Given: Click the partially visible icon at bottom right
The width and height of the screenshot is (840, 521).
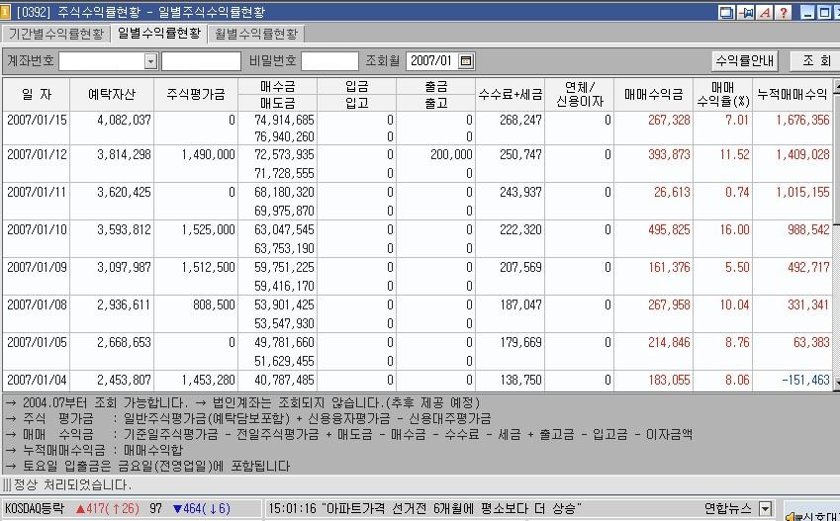Looking at the screenshot, I should [811, 512].
